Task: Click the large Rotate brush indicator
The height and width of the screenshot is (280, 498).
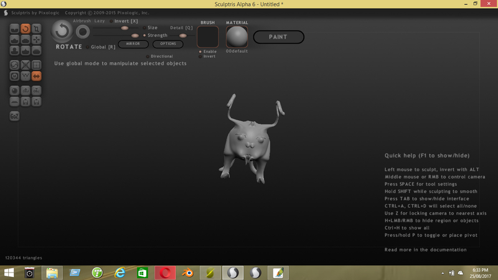Action: pyautogui.click(x=62, y=31)
